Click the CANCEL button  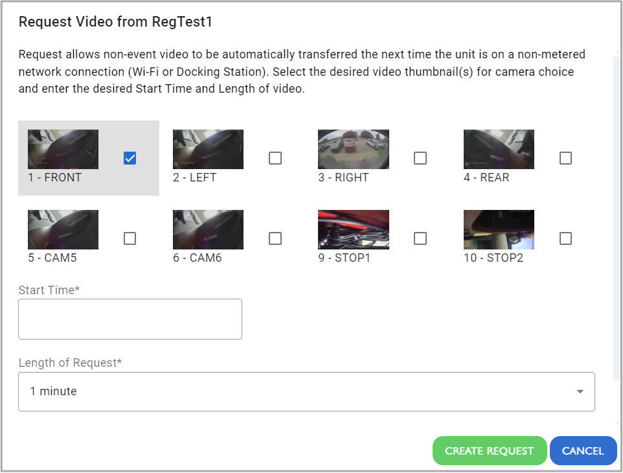[x=583, y=451]
